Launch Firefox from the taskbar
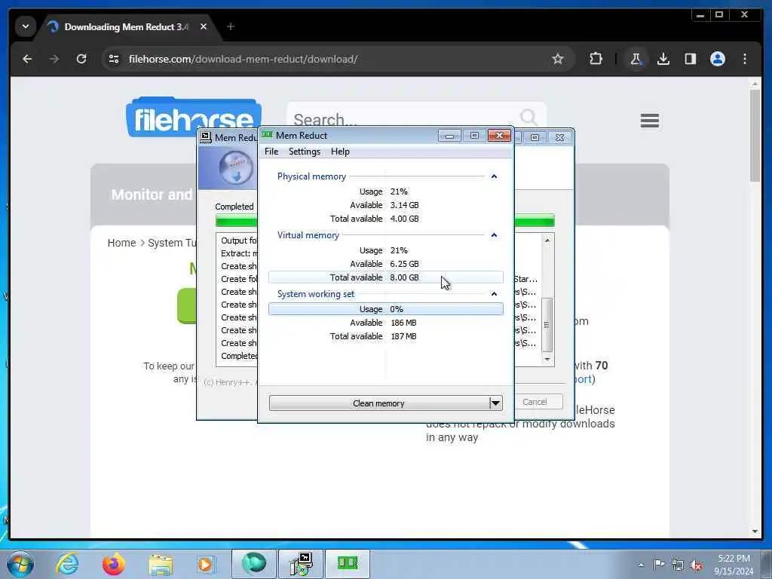 pos(114,564)
